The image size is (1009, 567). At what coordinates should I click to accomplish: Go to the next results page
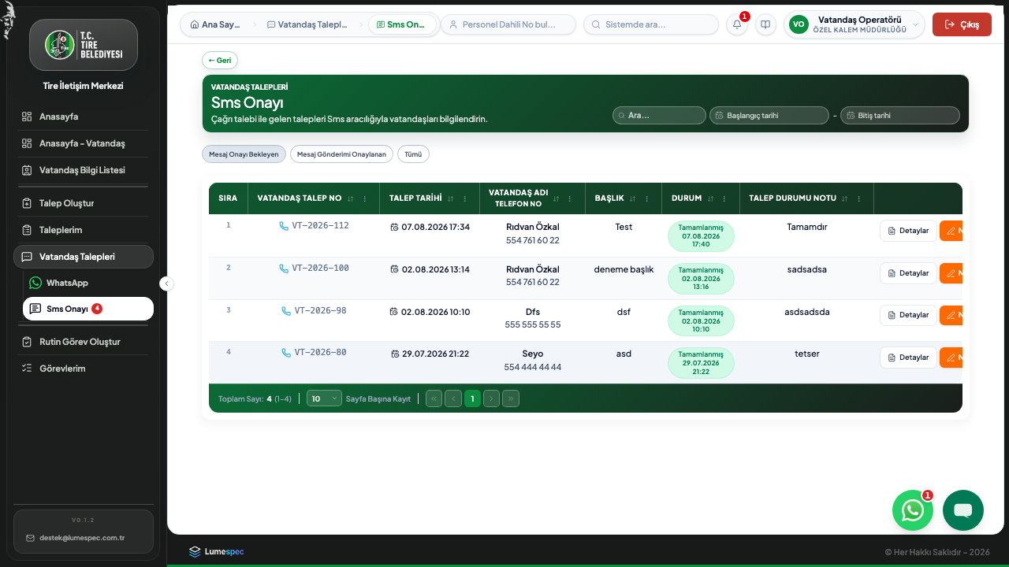click(x=491, y=398)
